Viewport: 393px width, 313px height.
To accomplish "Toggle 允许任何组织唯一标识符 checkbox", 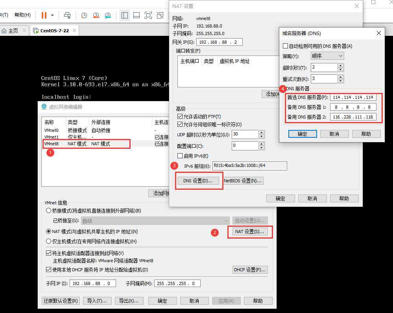I will 180,124.
